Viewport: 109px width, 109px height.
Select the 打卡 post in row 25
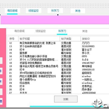[22, 86]
